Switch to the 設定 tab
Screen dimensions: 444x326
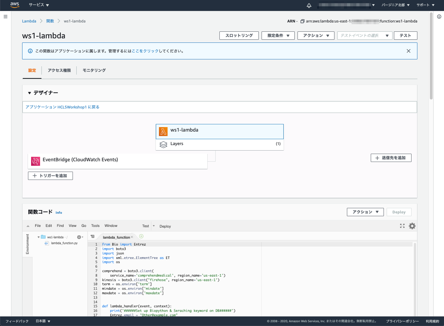(x=32, y=70)
